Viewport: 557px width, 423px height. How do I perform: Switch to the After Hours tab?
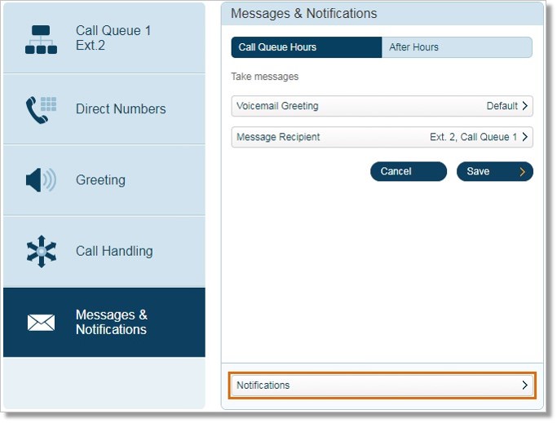[x=457, y=47]
